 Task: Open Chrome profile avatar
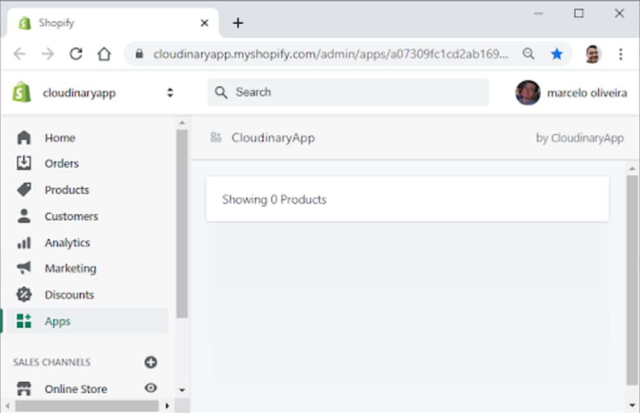592,54
